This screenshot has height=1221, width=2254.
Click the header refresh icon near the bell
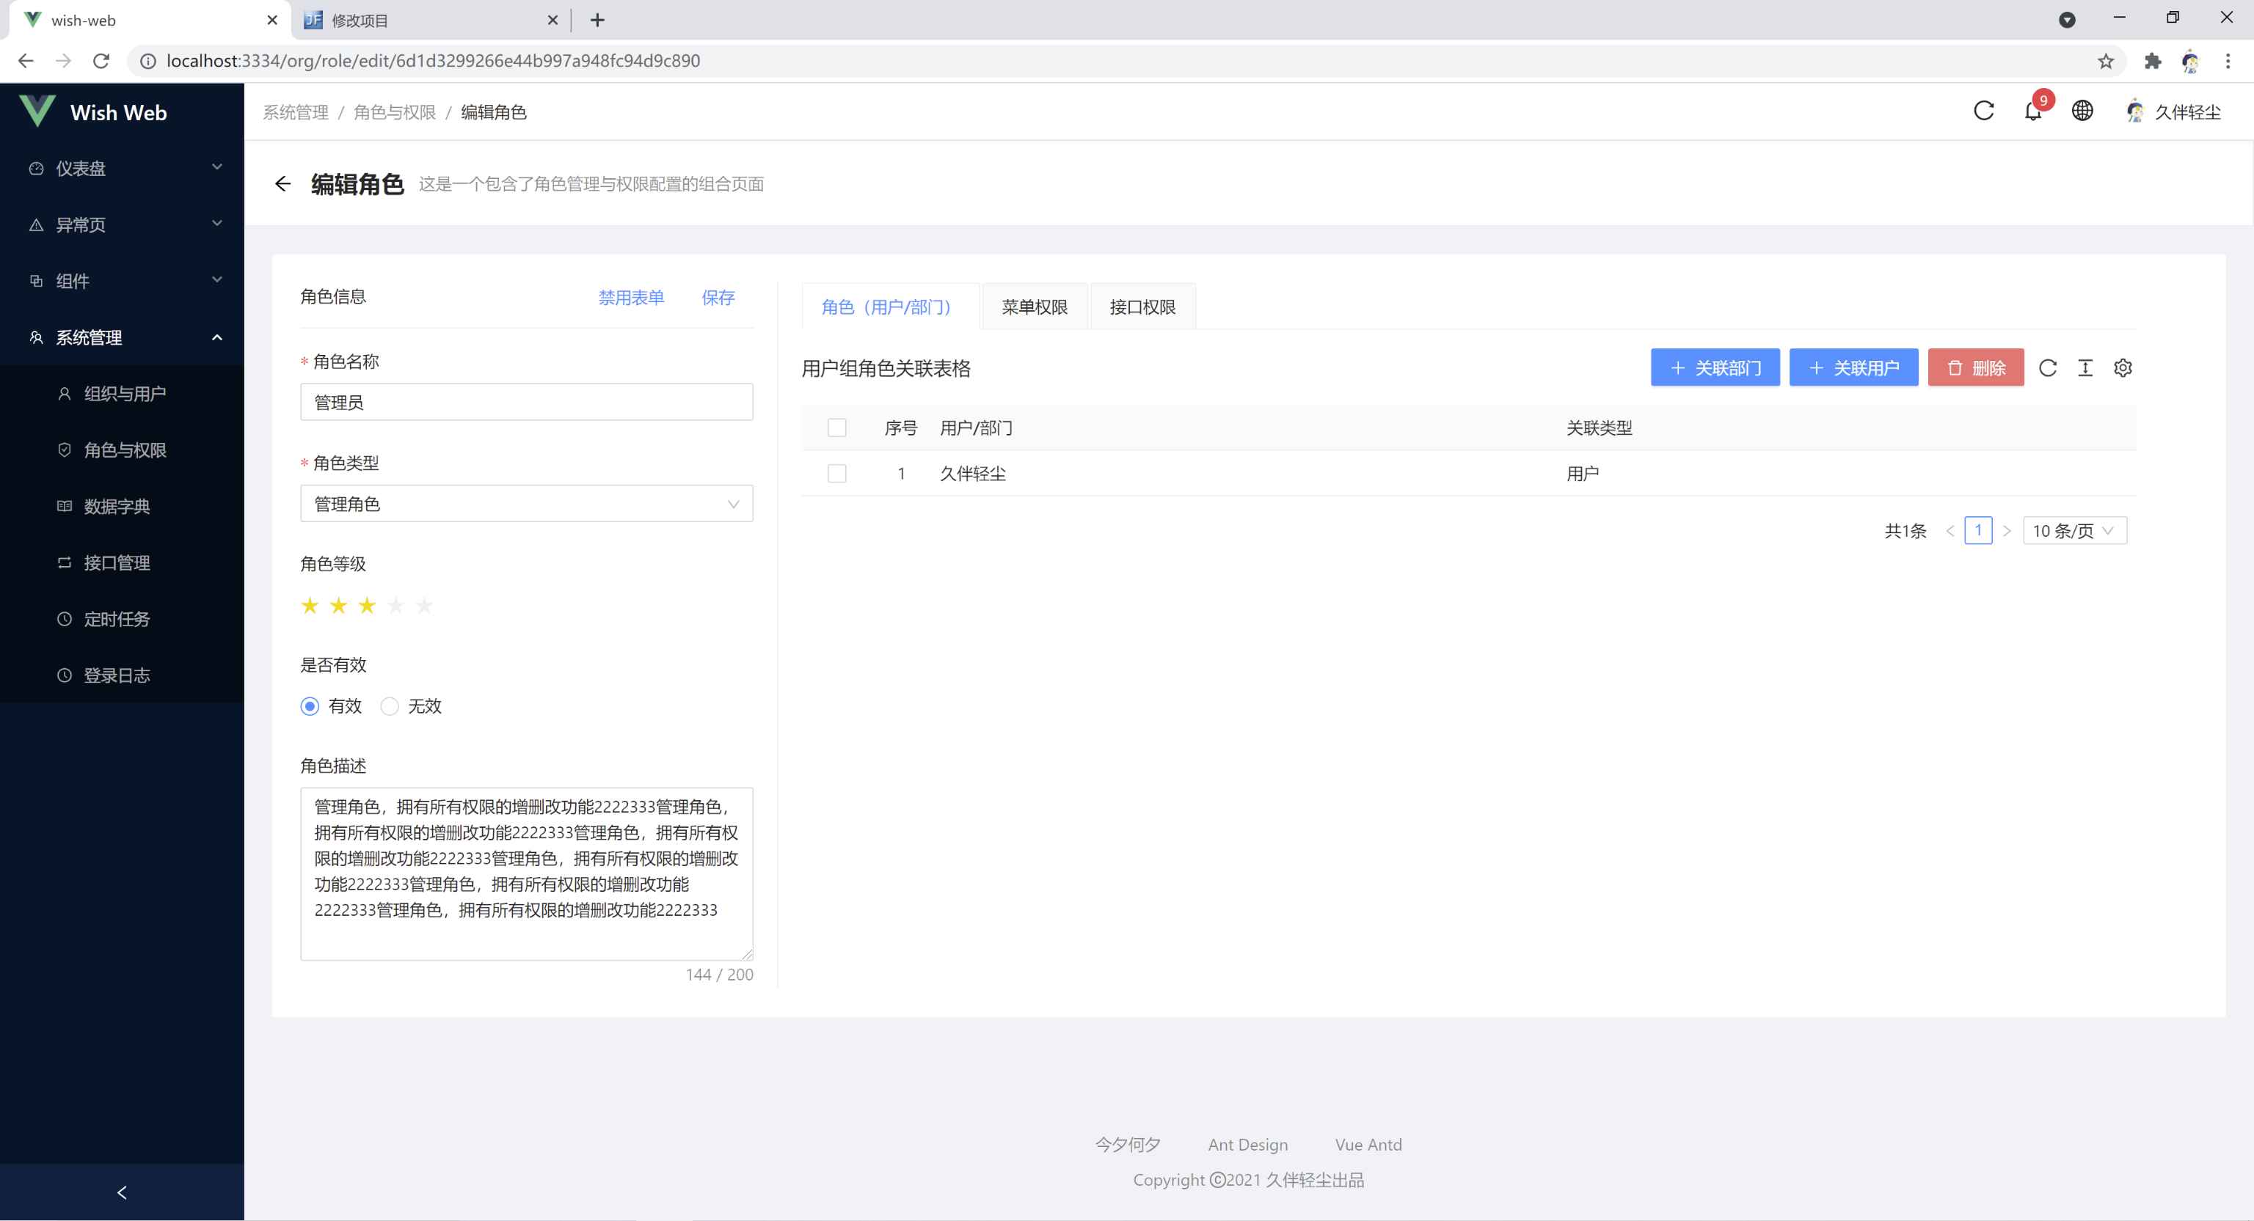click(1984, 111)
